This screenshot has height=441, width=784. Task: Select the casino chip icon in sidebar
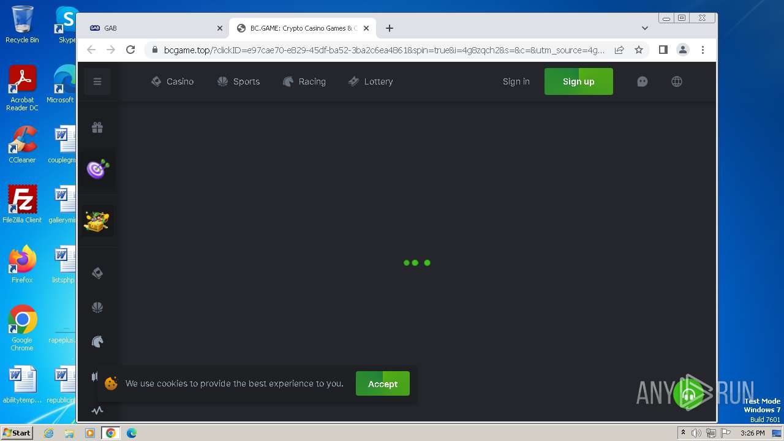[x=97, y=273]
